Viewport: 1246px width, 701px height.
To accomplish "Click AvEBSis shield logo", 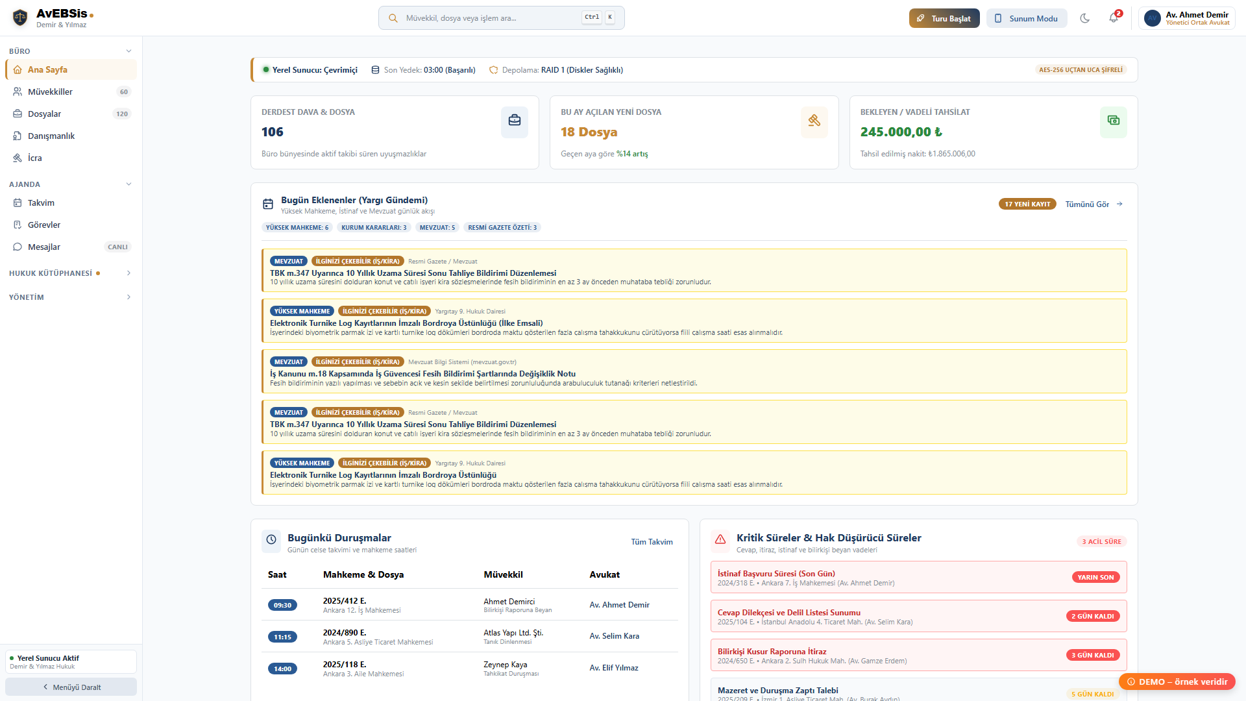I will click(x=20, y=18).
